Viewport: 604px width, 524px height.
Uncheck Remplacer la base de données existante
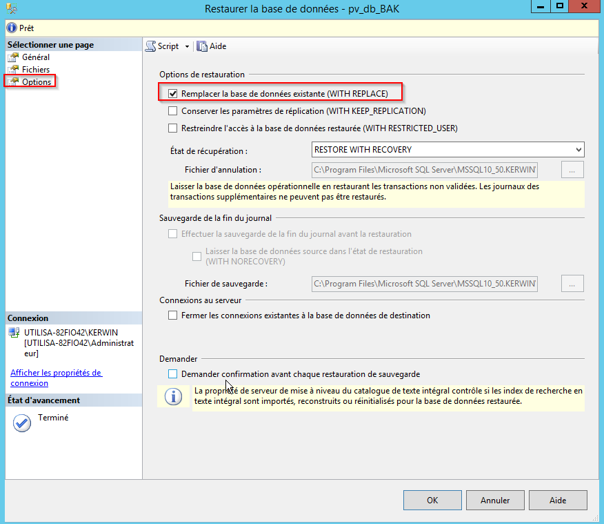(x=173, y=93)
